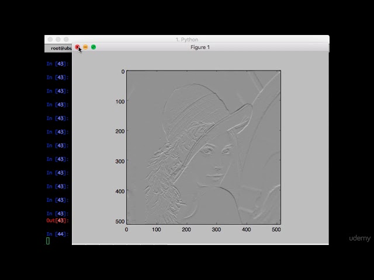Click x-axis tick label 500
Image resolution: width=374 pixels, height=280 pixels.
(x=276, y=229)
